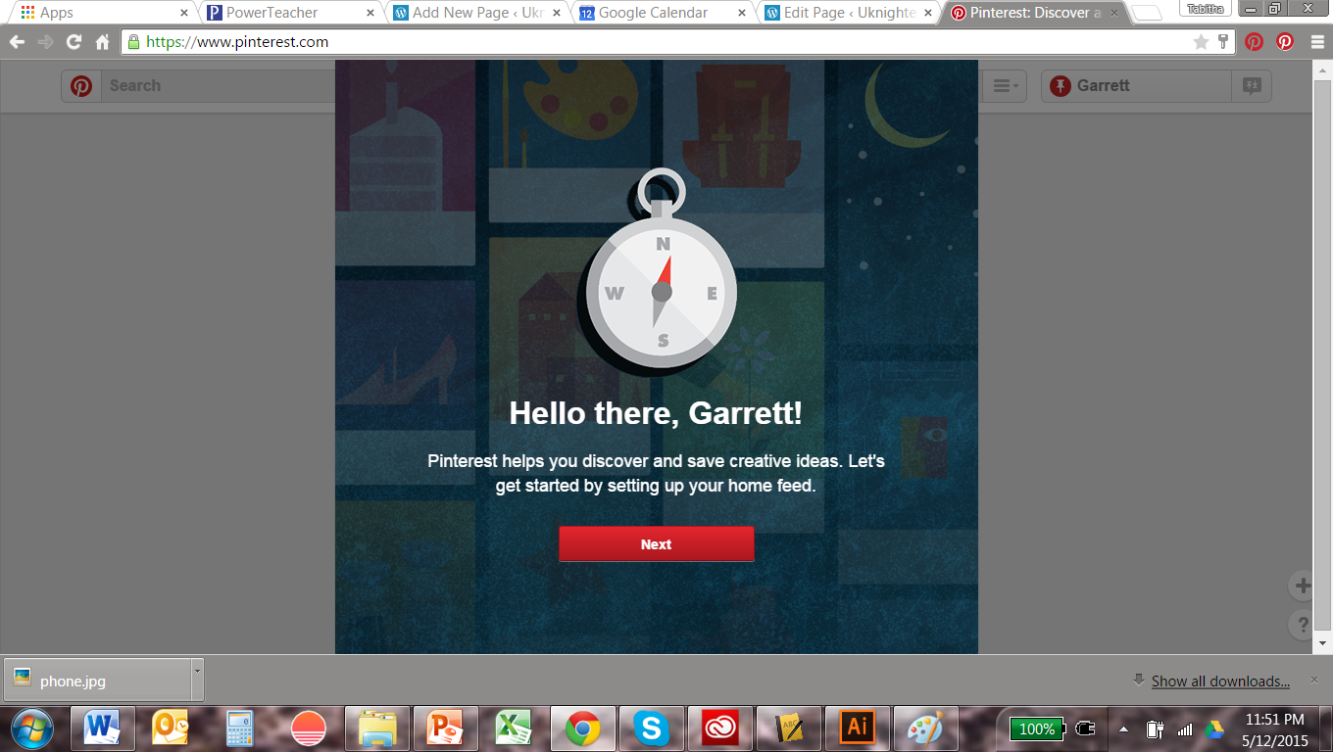Image resolution: width=1333 pixels, height=752 pixels.
Task: Open the categories menu dropdown
Action: (x=1005, y=86)
